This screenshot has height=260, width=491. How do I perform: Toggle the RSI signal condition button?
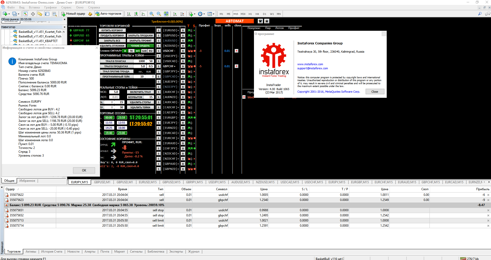151,51
